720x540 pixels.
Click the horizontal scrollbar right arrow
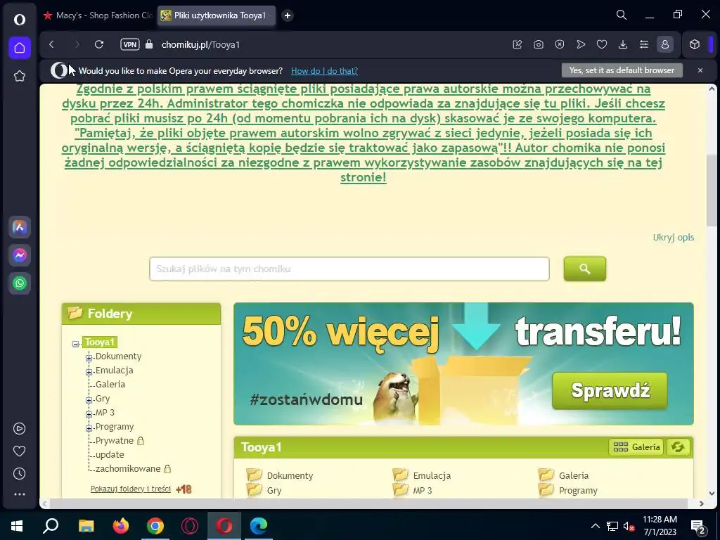click(x=702, y=503)
